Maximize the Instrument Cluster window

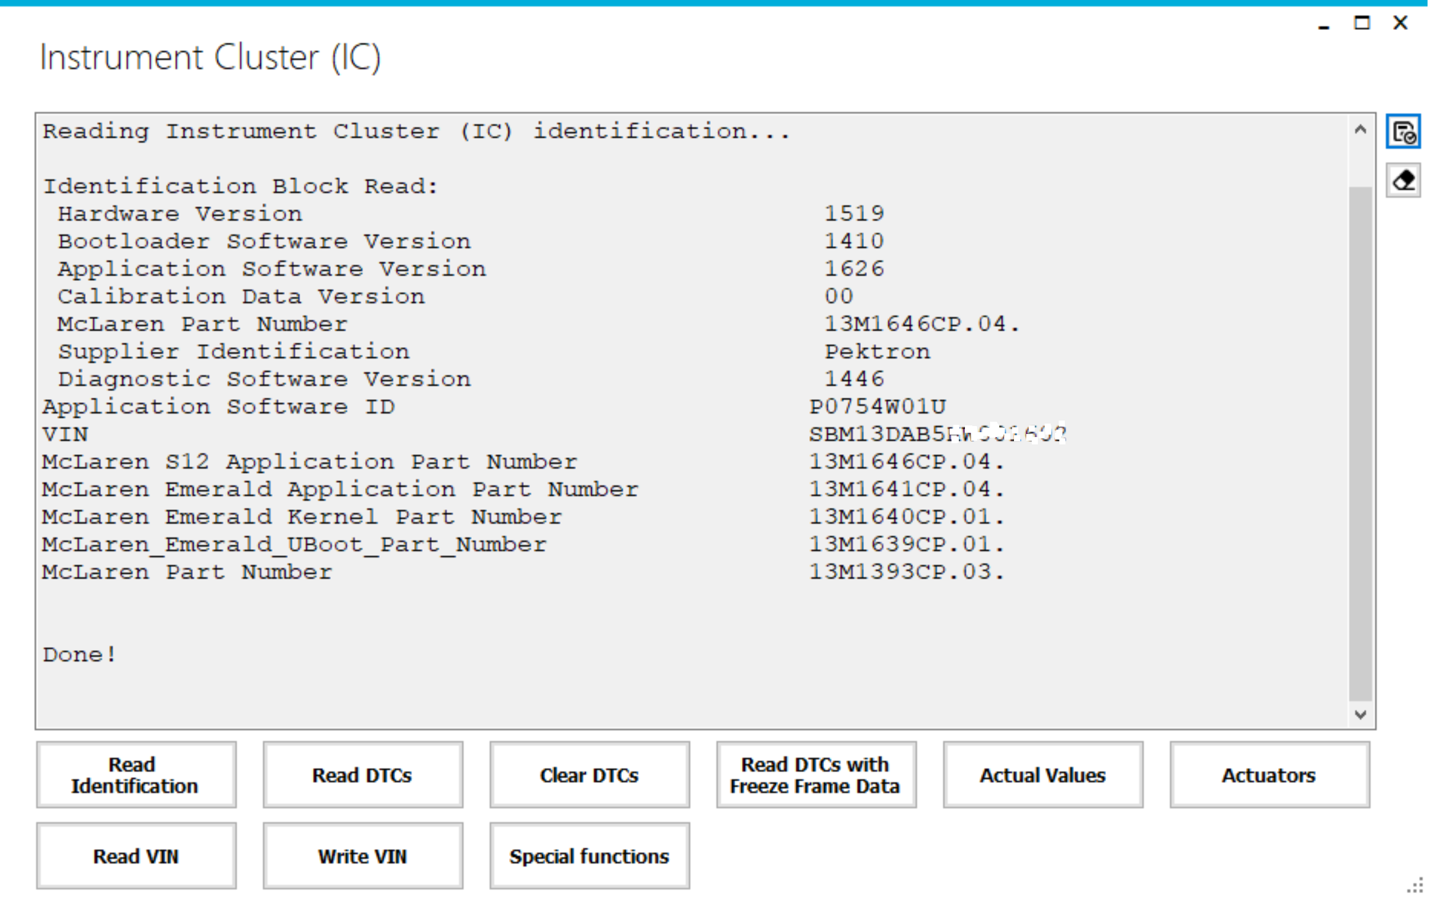coord(1362,23)
